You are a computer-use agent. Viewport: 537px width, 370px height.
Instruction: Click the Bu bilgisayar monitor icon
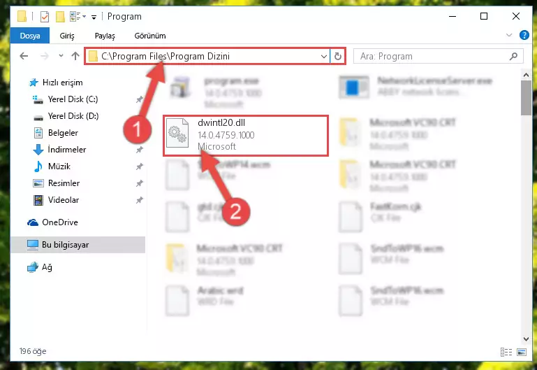pos(33,245)
